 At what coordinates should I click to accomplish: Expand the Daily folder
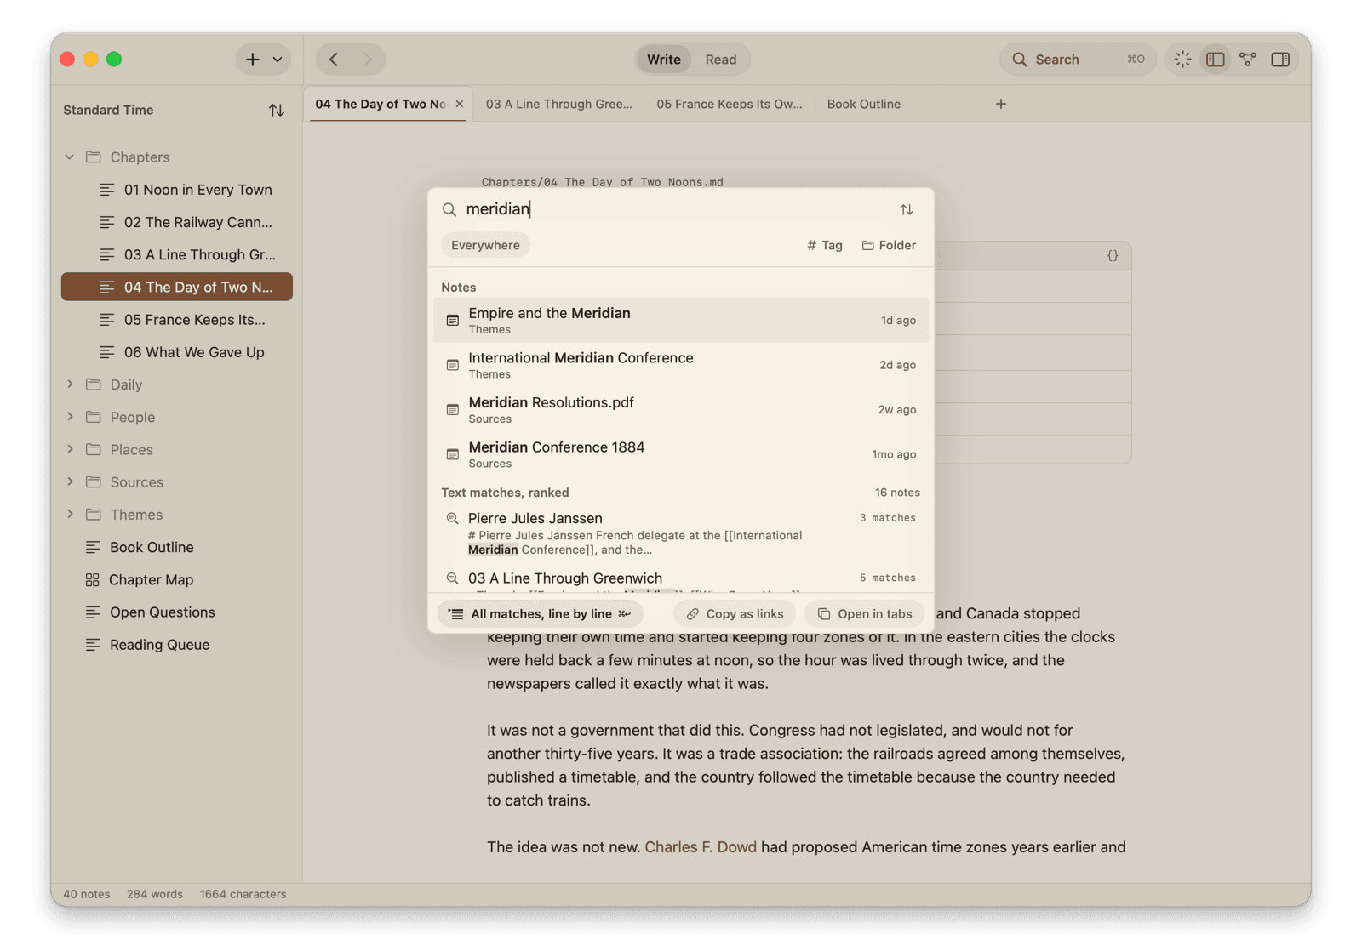[x=70, y=384]
